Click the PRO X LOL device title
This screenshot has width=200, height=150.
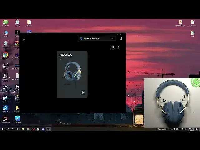(x=66, y=55)
